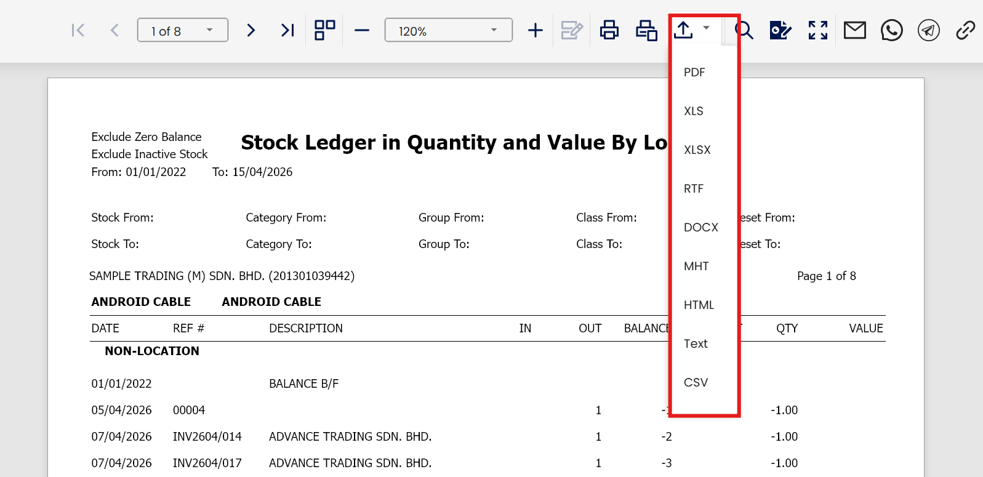Choose XLSX export format
This screenshot has height=477, width=983.
point(697,150)
